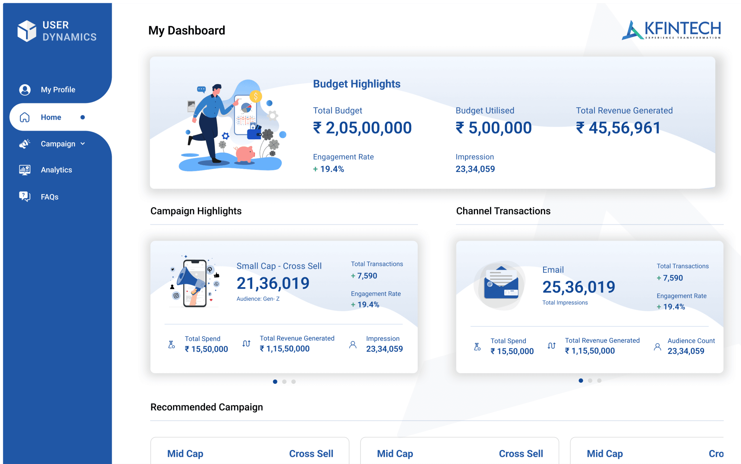This screenshot has width=741, height=464.
Task: Click the Analytics monitor chart icon
Action: tap(24, 170)
